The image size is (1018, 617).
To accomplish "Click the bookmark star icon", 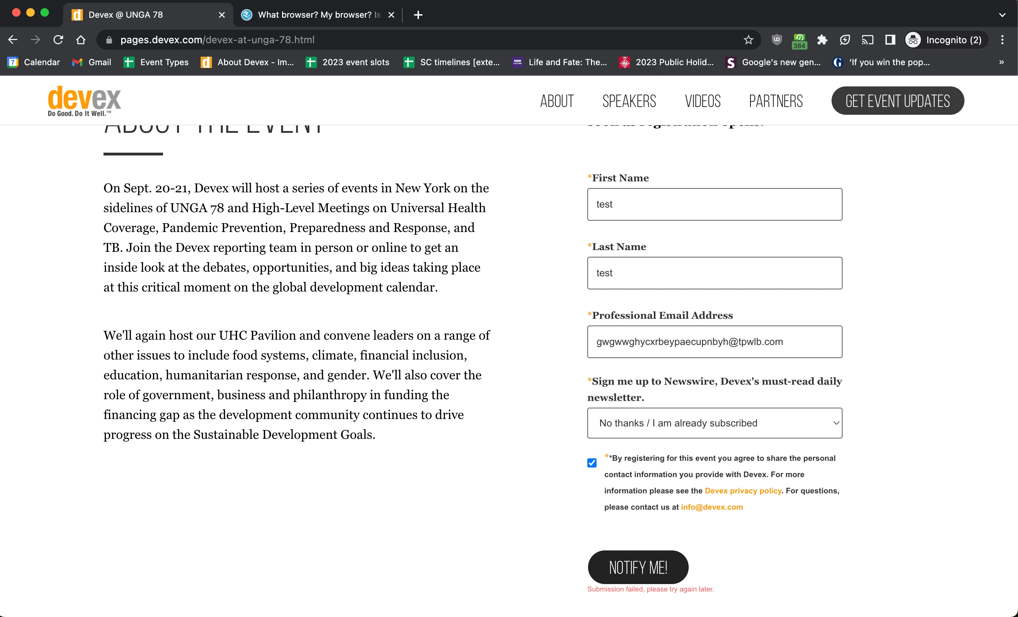I will (x=748, y=40).
